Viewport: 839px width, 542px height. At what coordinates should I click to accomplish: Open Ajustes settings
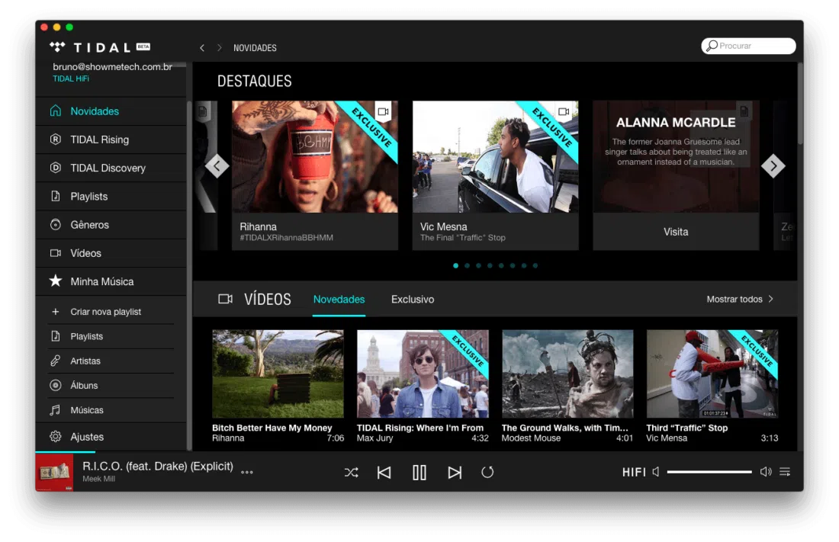pos(111,437)
